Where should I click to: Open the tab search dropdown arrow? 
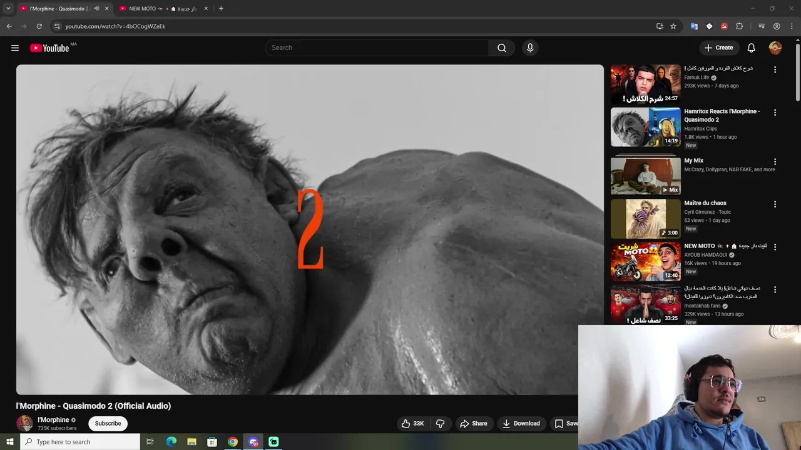(x=8, y=9)
